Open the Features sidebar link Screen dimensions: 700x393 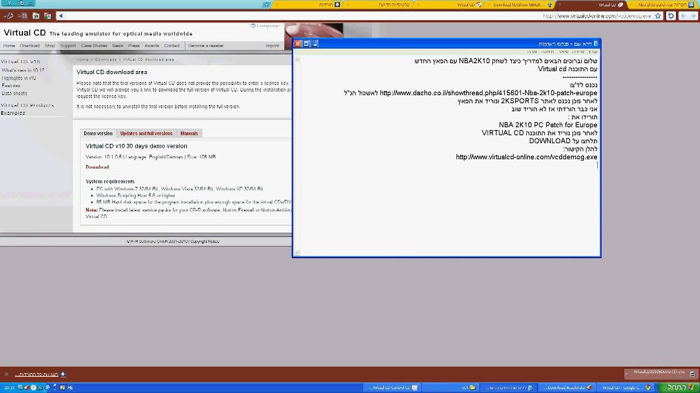tap(11, 86)
